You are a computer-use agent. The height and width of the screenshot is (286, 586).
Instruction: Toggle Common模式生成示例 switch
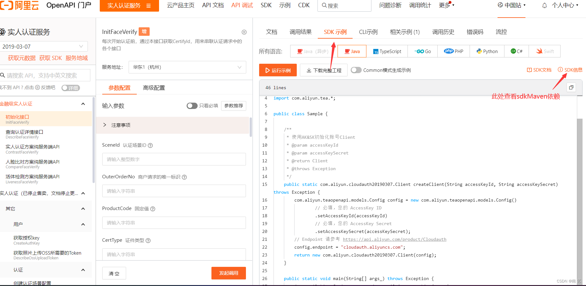[356, 70]
